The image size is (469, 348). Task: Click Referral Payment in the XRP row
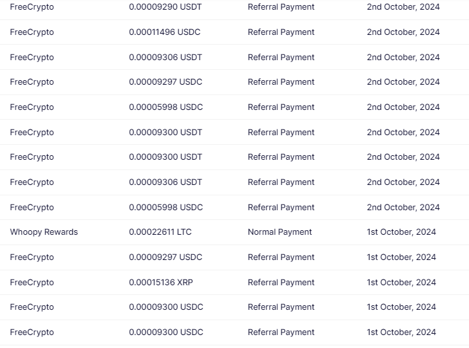[281, 283]
